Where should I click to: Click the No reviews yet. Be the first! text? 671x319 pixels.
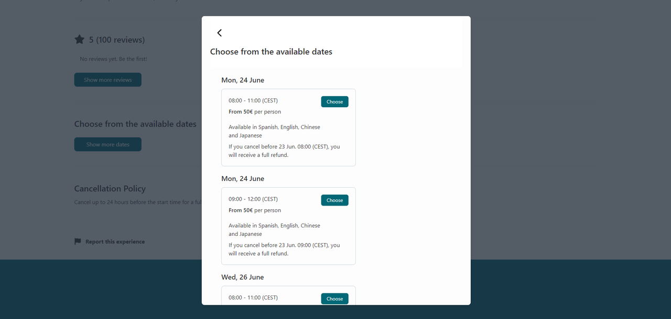(x=113, y=59)
